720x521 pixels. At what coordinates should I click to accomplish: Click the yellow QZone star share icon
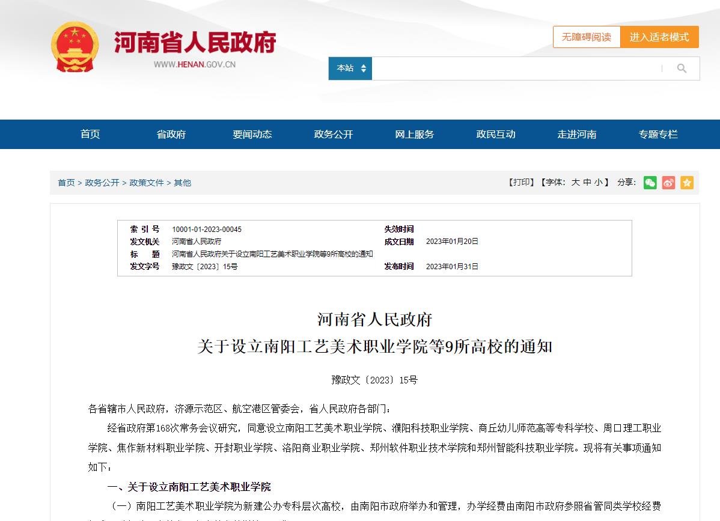(x=687, y=183)
